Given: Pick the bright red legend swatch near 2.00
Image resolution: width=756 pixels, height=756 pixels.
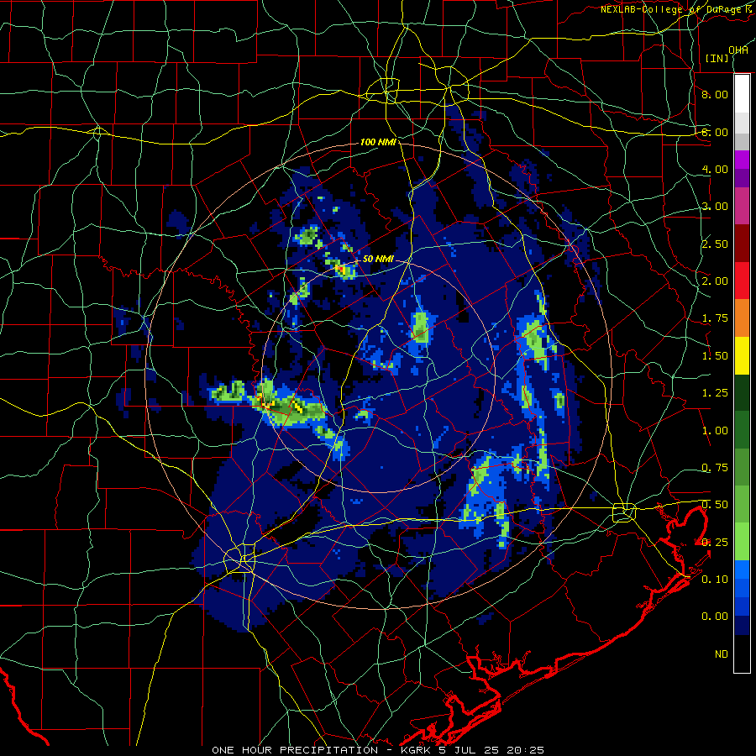Looking at the screenshot, I should [x=742, y=281].
